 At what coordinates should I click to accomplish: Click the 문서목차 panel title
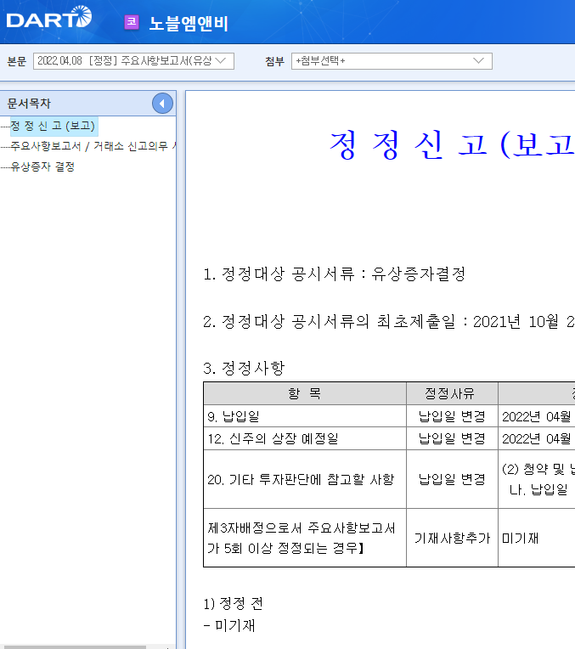(29, 104)
